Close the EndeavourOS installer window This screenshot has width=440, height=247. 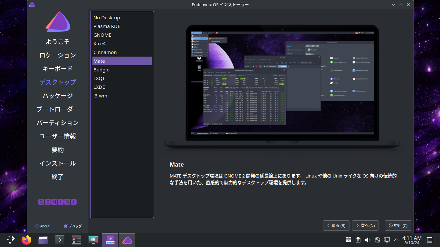click(409, 5)
